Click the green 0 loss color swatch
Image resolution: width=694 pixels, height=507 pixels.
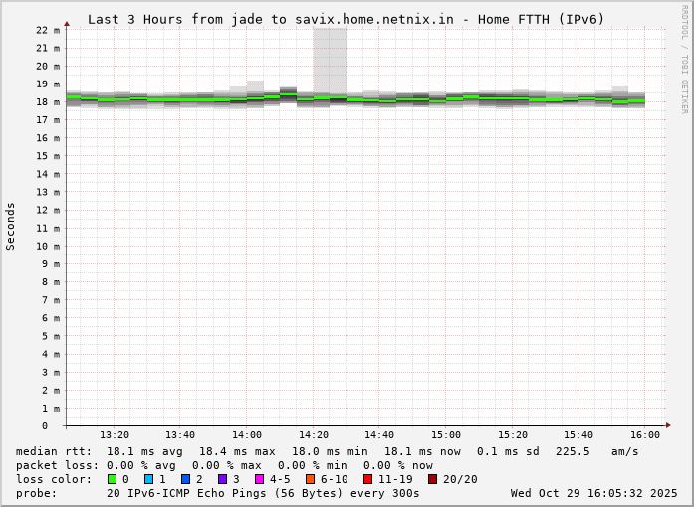pyautogui.click(x=113, y=479)
